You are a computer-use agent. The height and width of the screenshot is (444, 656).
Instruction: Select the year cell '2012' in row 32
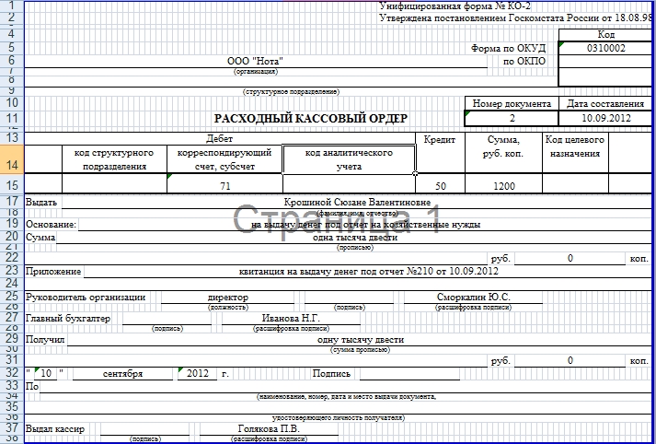click(198, 374)
